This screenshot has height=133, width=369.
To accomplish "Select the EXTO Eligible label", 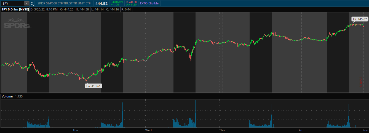I will [149, 3].
